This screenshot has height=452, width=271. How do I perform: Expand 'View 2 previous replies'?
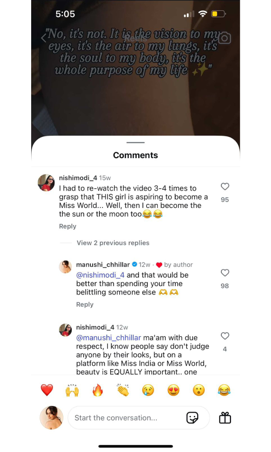(112, 243)
